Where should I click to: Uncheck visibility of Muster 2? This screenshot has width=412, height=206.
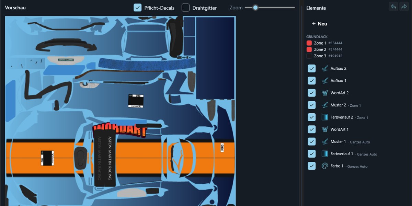(x=311, y=105)
